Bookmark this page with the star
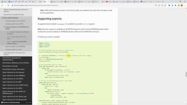The height and width of the screenshot is (105, 187). click(165, 5)
